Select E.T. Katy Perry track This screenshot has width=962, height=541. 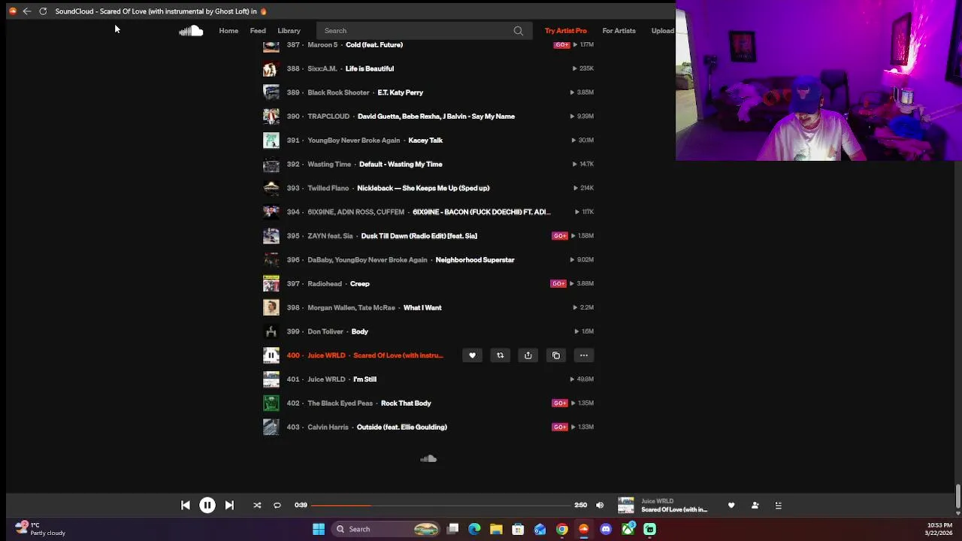[x=401, y=92]
